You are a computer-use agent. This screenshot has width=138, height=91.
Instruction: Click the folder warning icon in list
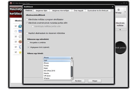coord(20,31)
